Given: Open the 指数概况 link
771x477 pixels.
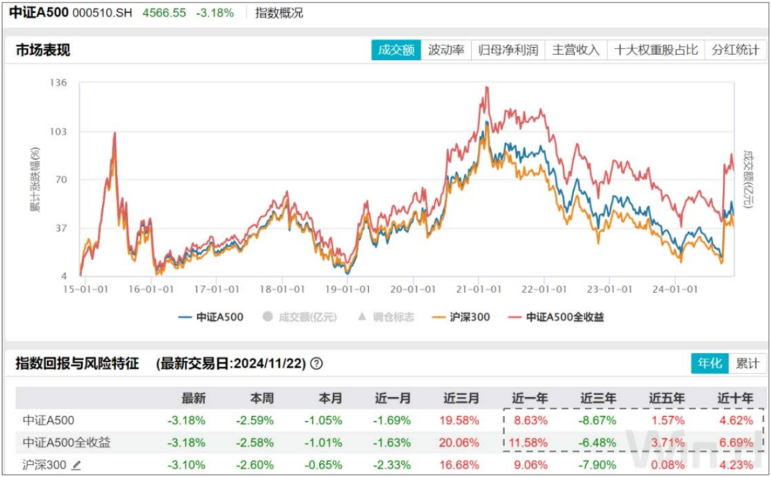Looking at the screenshot, I should coord(279,13).
